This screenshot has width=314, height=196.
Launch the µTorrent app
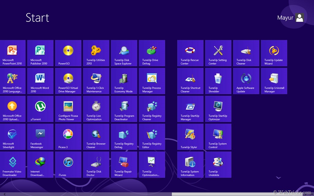(40, 109)
